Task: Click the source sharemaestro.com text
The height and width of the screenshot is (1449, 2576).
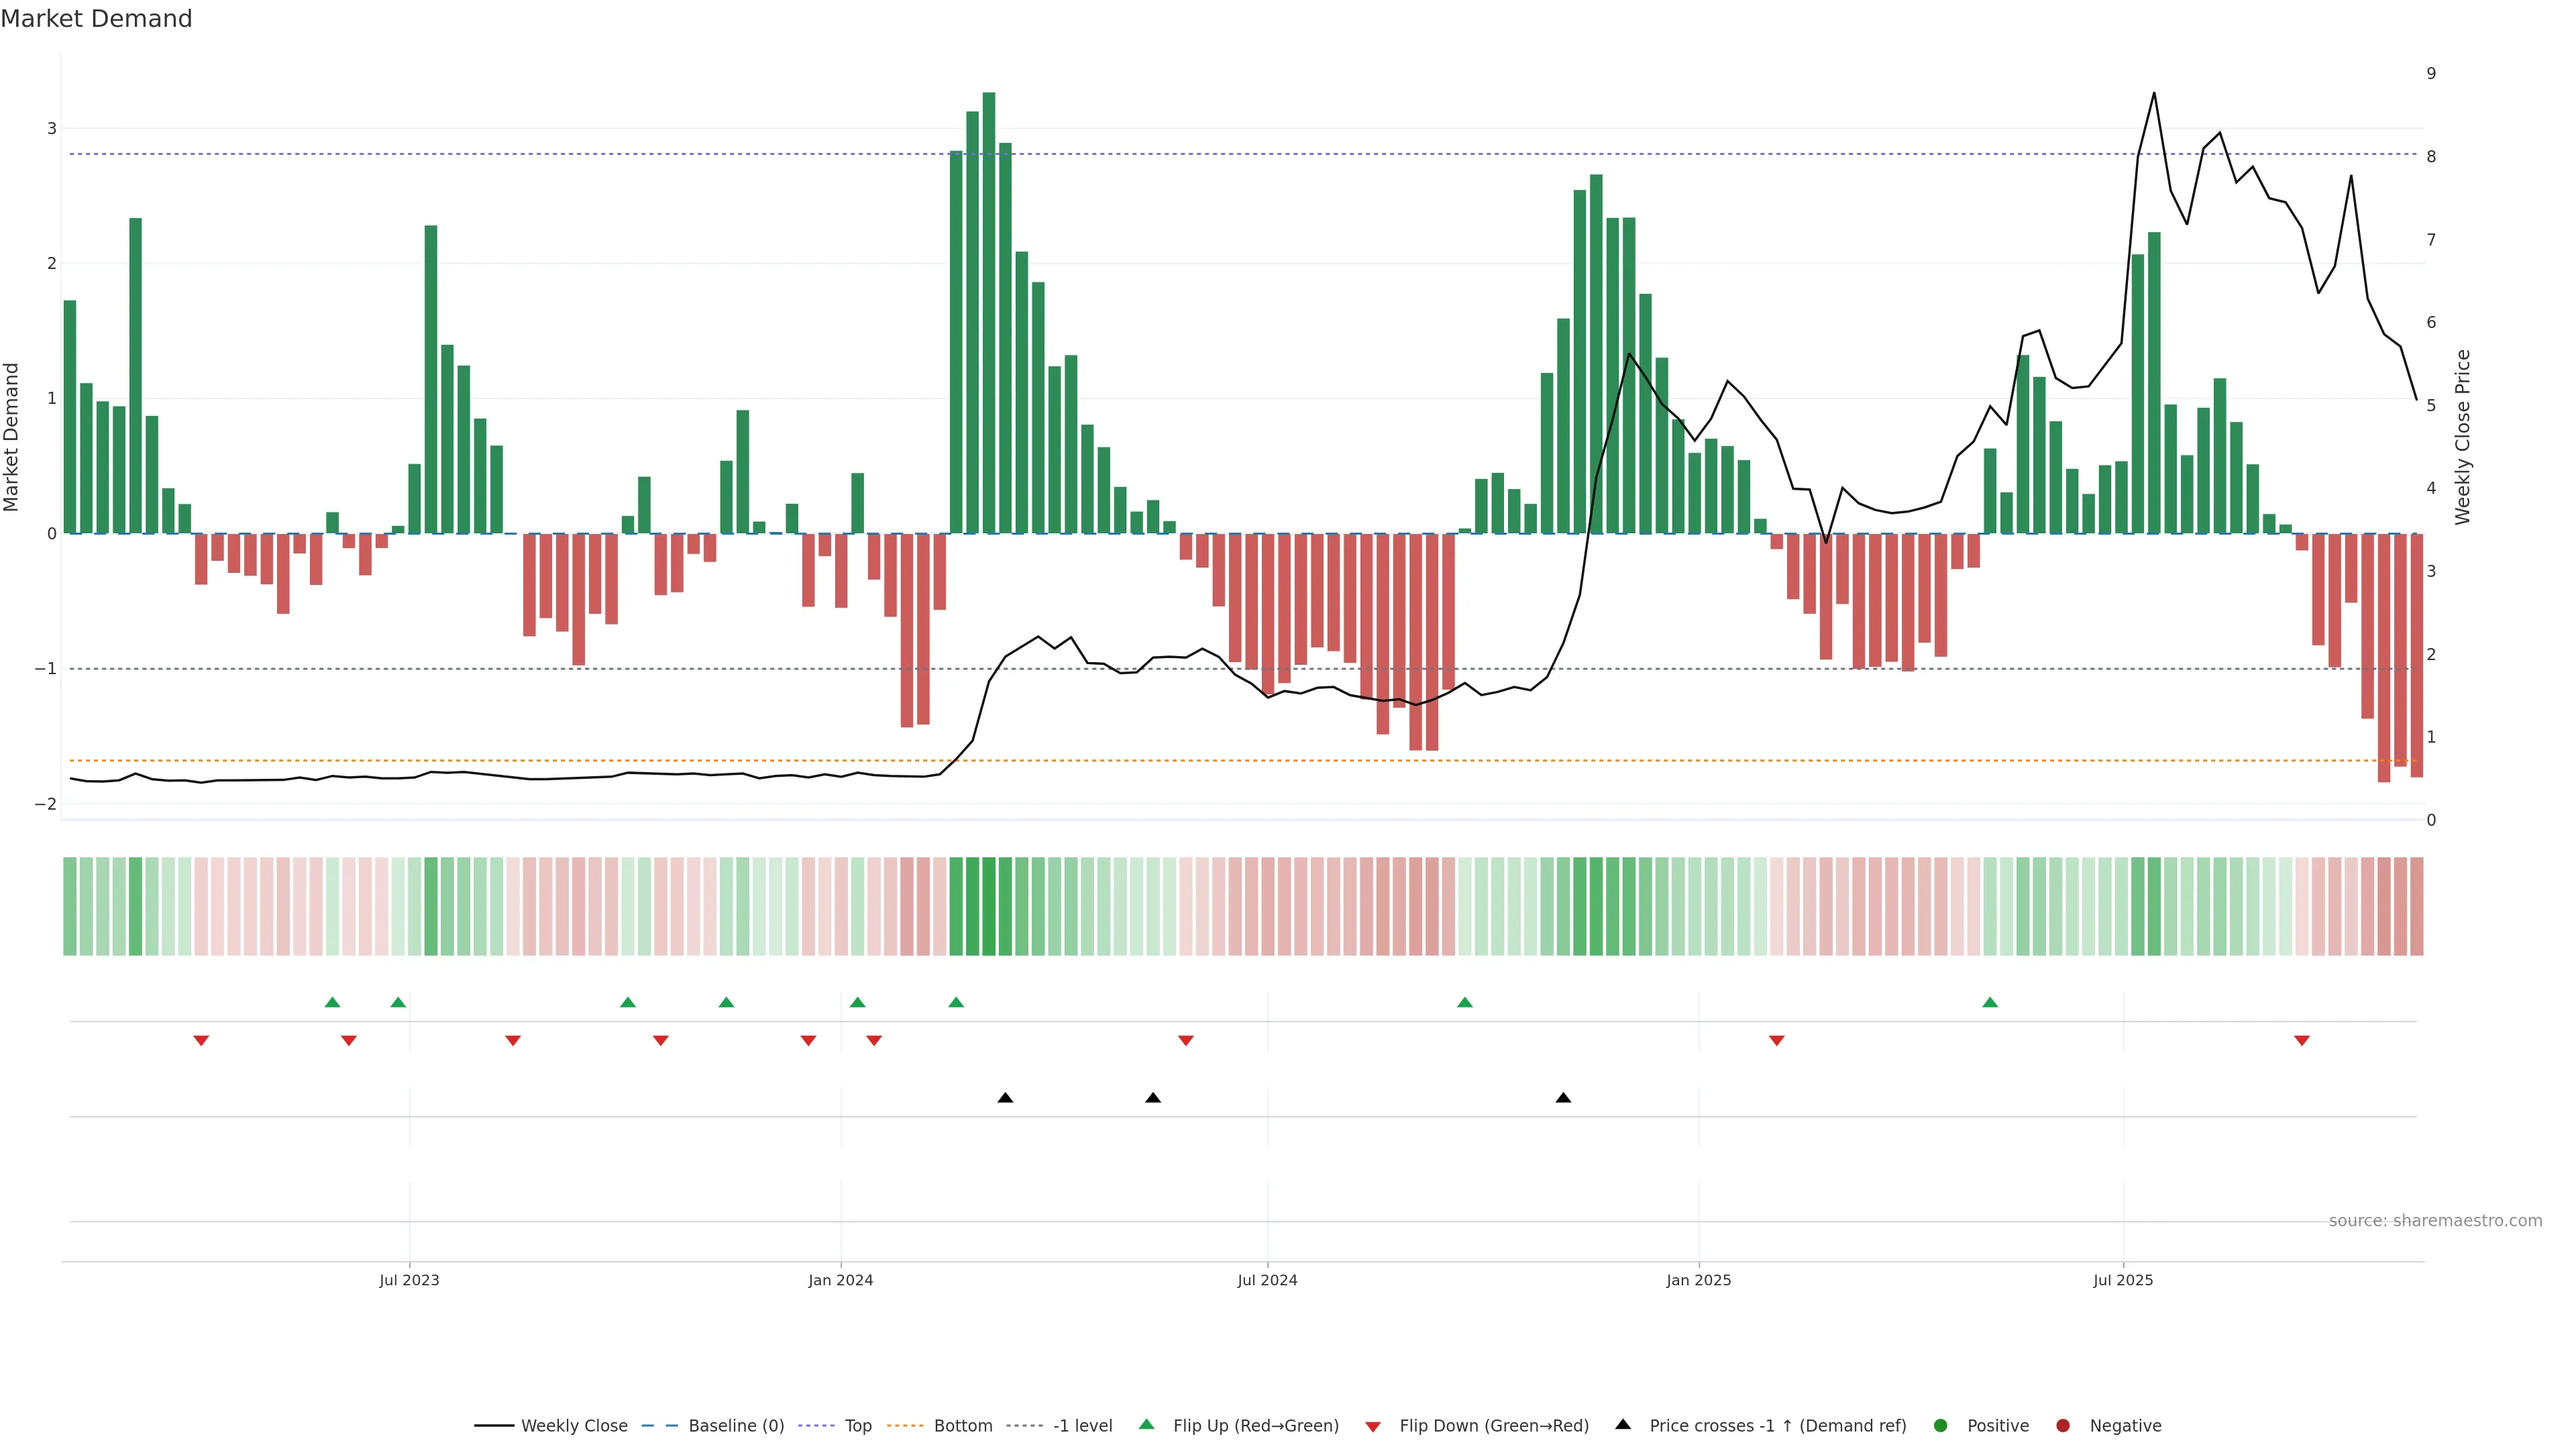Action: pyautogui.click(x=2435, y=1221)
